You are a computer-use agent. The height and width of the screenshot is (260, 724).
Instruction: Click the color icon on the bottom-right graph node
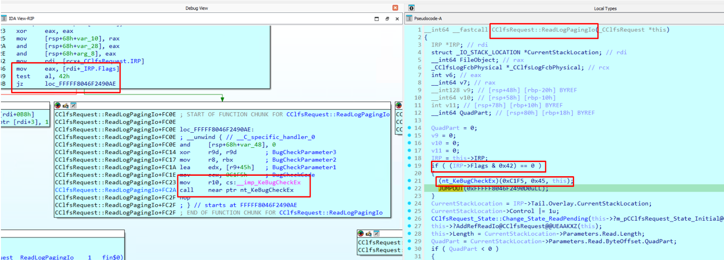[x=361, y=234]
